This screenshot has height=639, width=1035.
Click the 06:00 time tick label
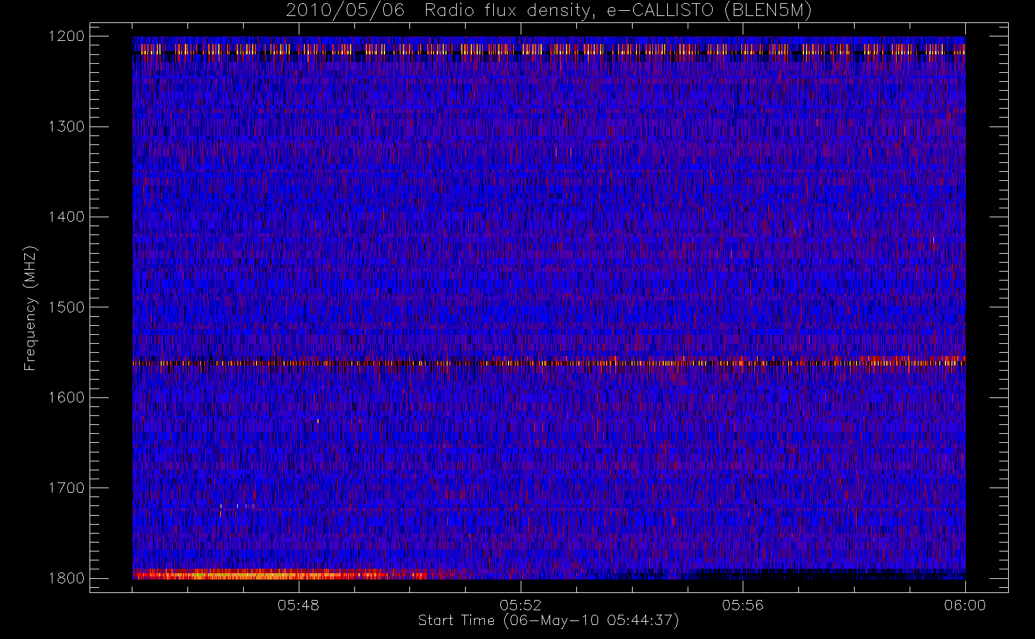coord(965,605)
